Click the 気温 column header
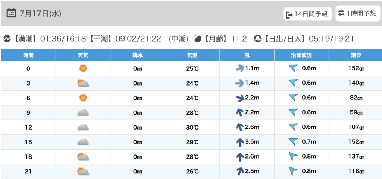Image resolution: width=382 pixels, height=179 pixels. 192,55
